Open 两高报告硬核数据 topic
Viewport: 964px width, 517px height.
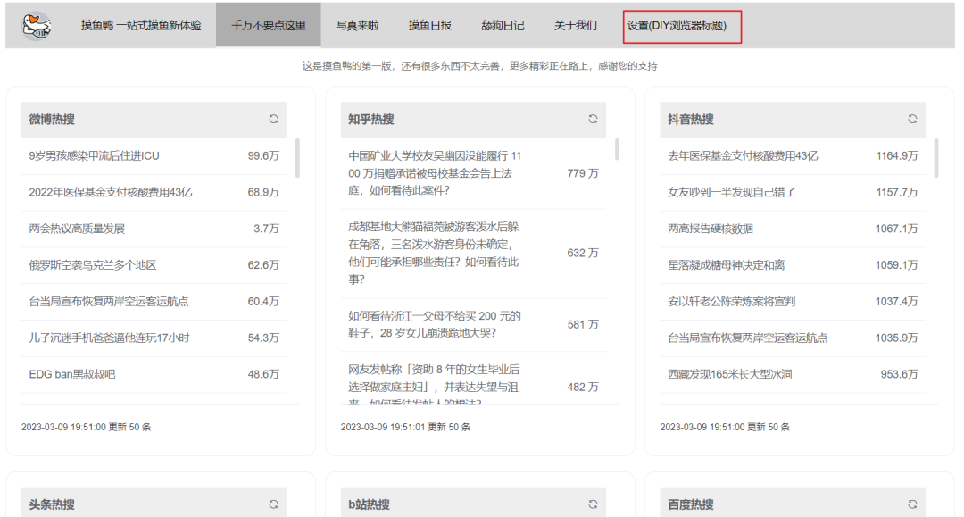[x=711, y=229]
